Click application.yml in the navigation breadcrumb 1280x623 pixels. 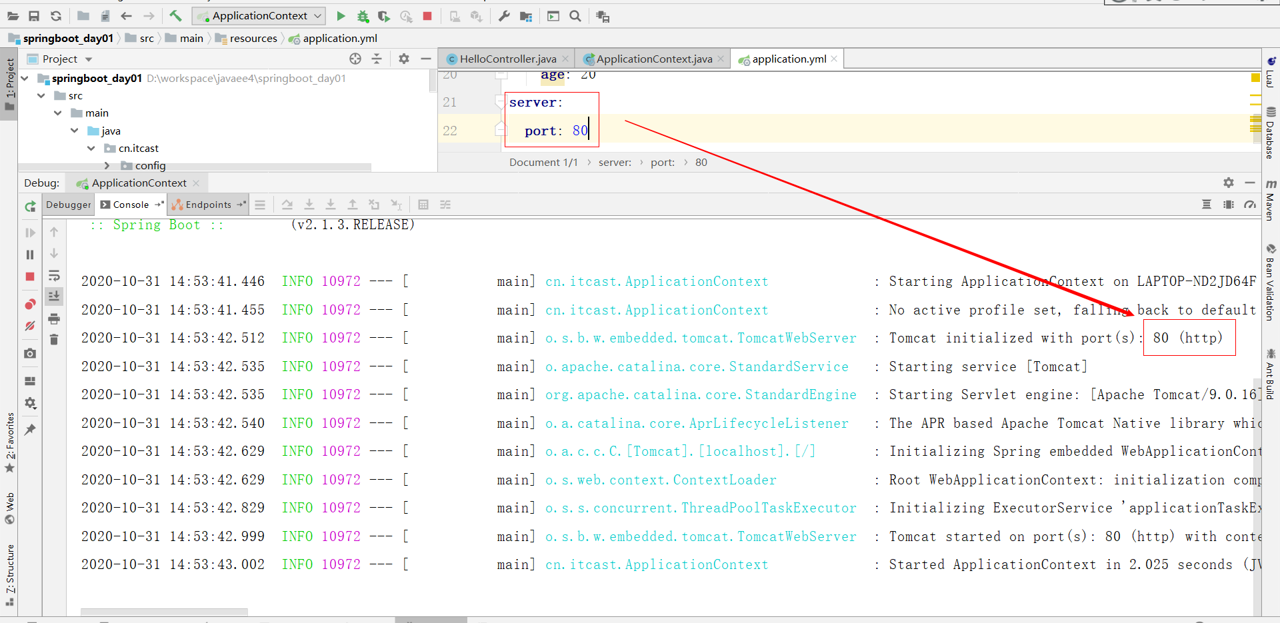coord(340,38)
